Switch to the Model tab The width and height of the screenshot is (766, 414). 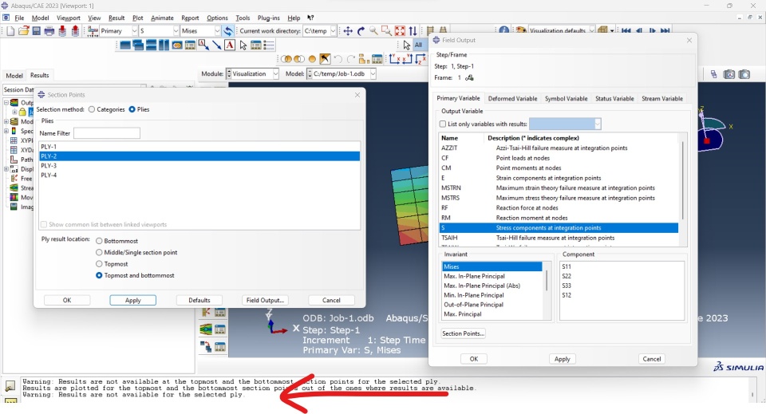coord(14,76)
